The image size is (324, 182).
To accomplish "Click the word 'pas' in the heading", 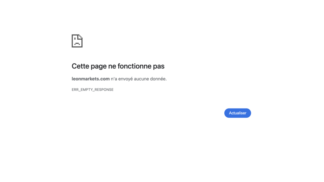I will click(x=159, y=66).
